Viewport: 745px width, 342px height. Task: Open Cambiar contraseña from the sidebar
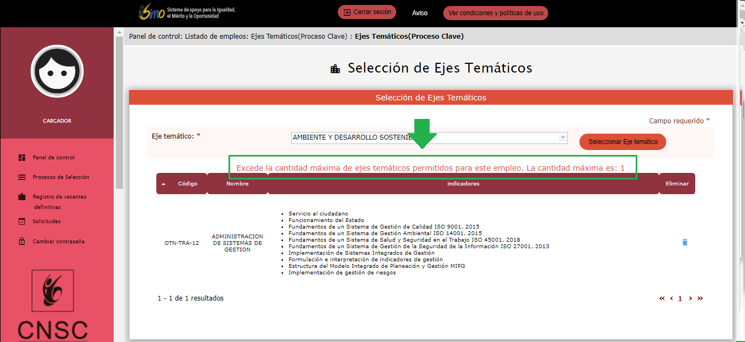58,242
